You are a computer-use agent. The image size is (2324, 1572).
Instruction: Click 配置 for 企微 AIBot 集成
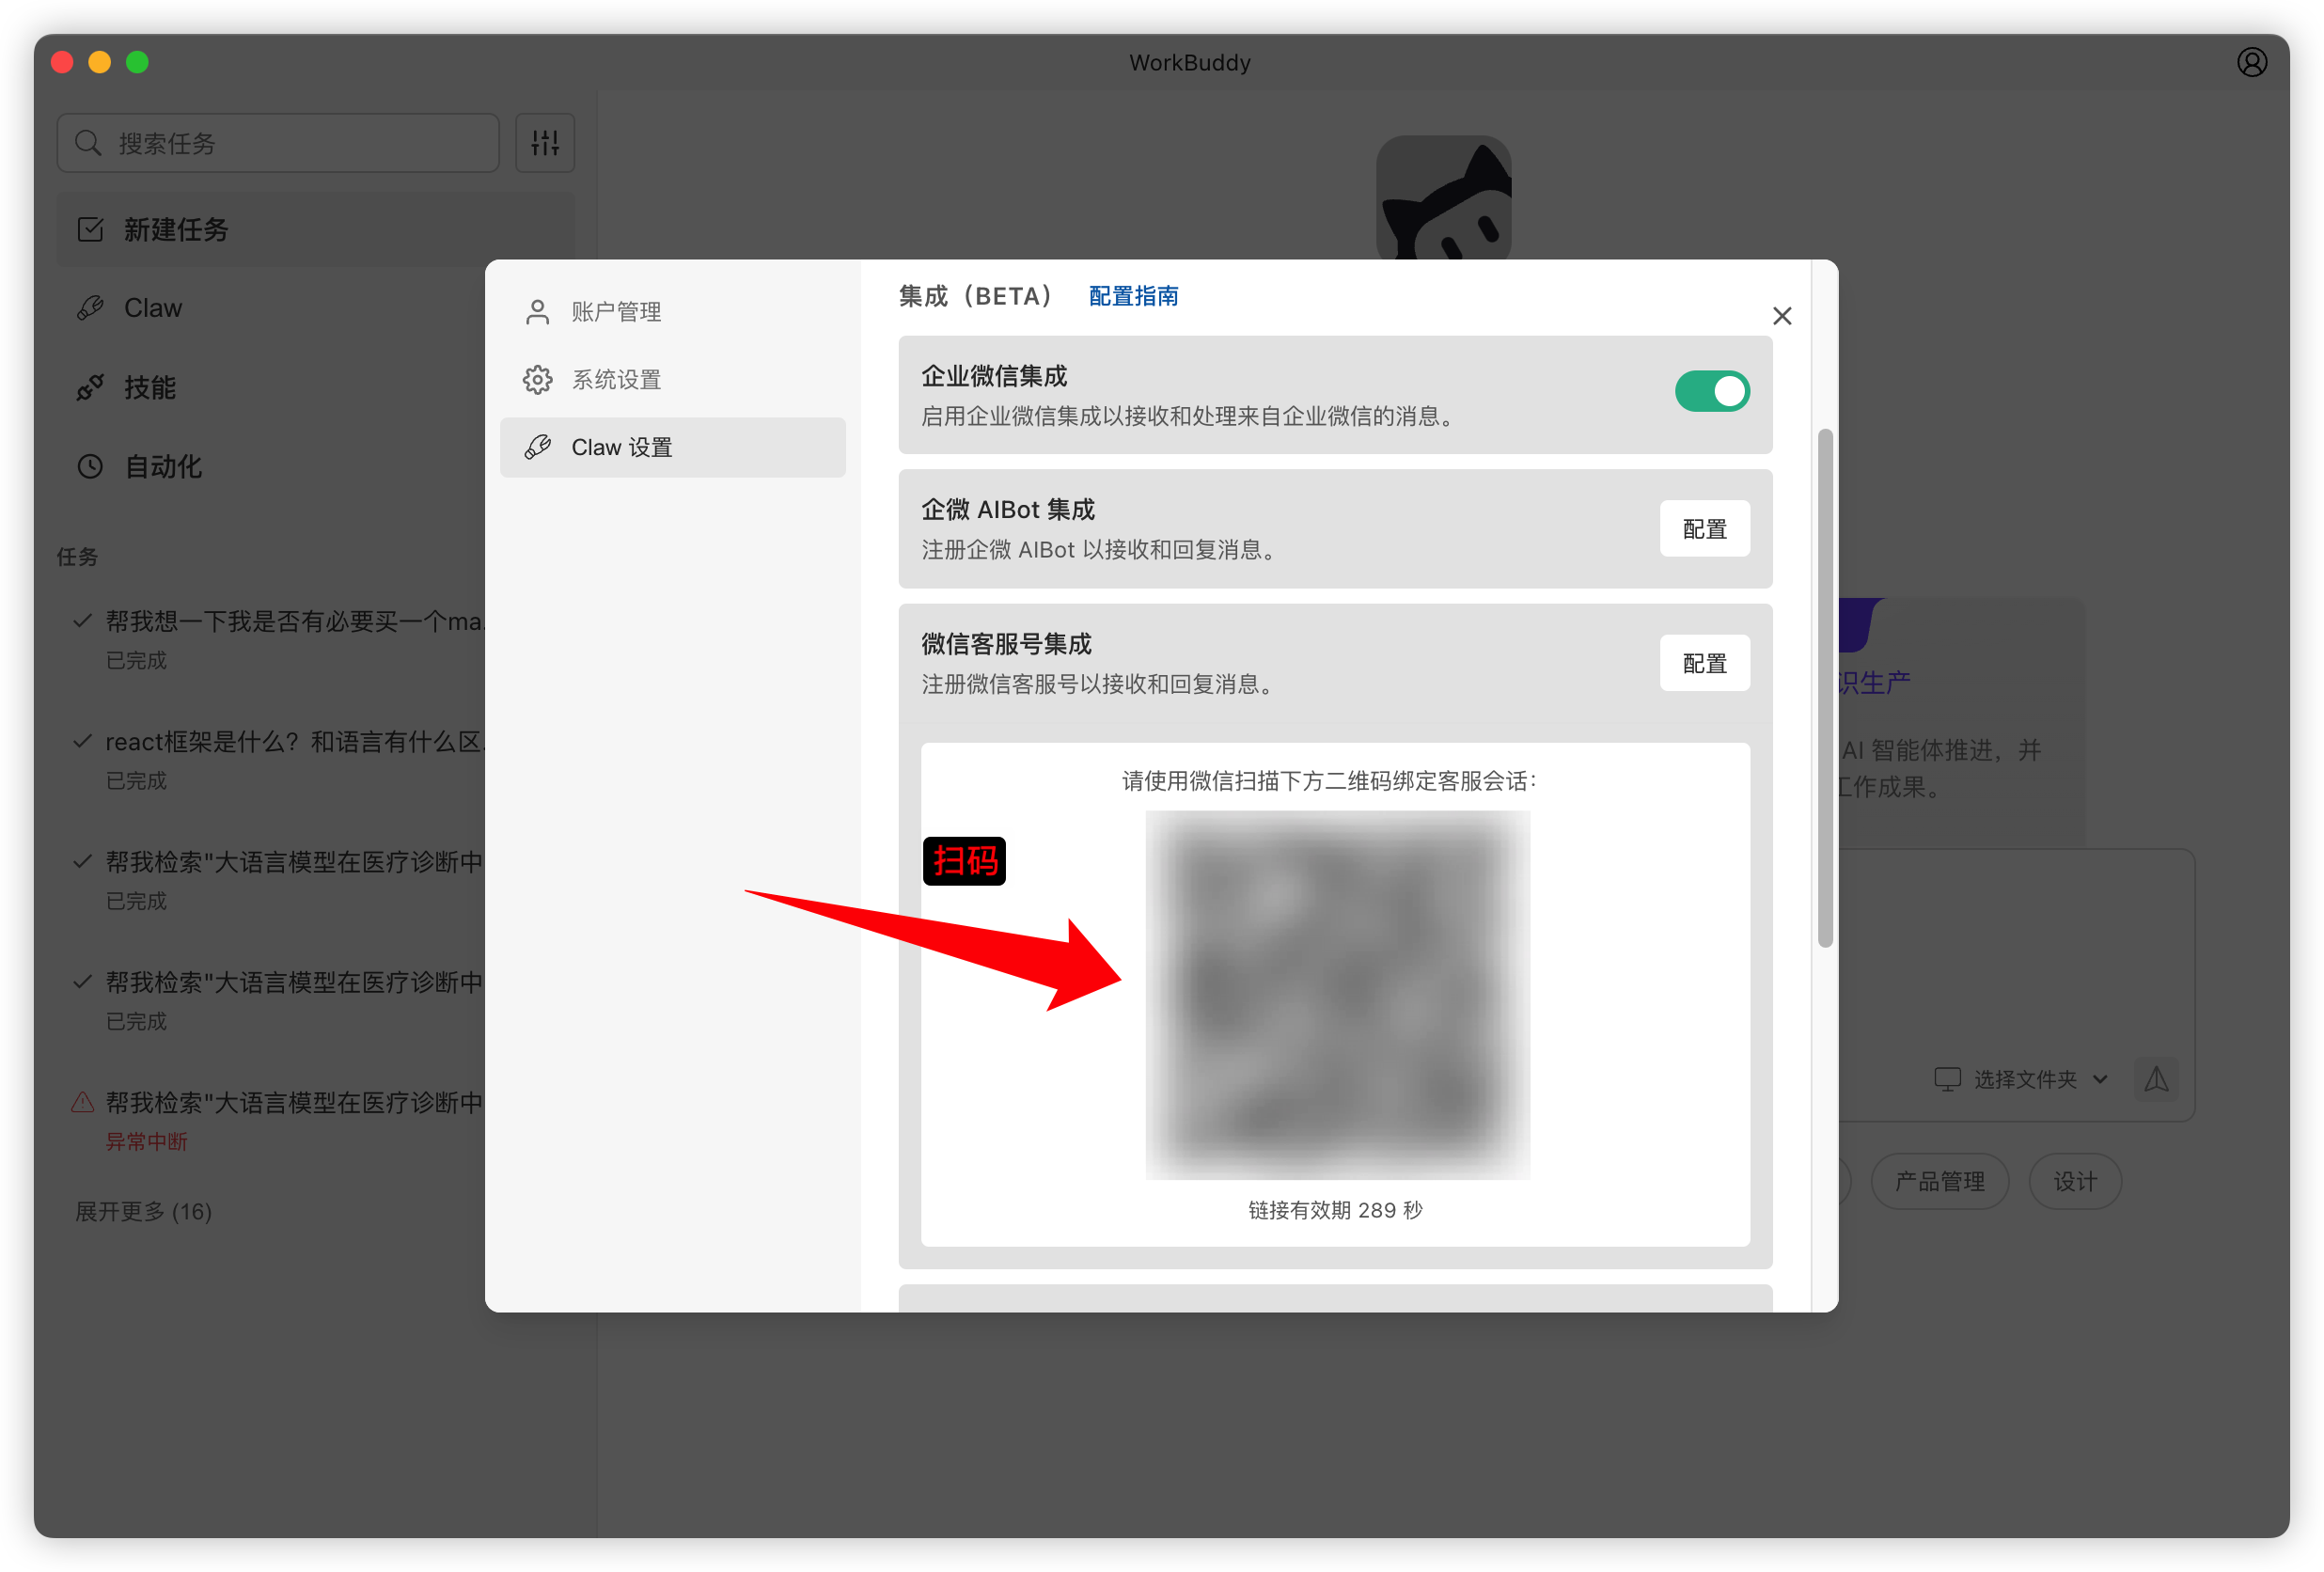click(1704, 529)
